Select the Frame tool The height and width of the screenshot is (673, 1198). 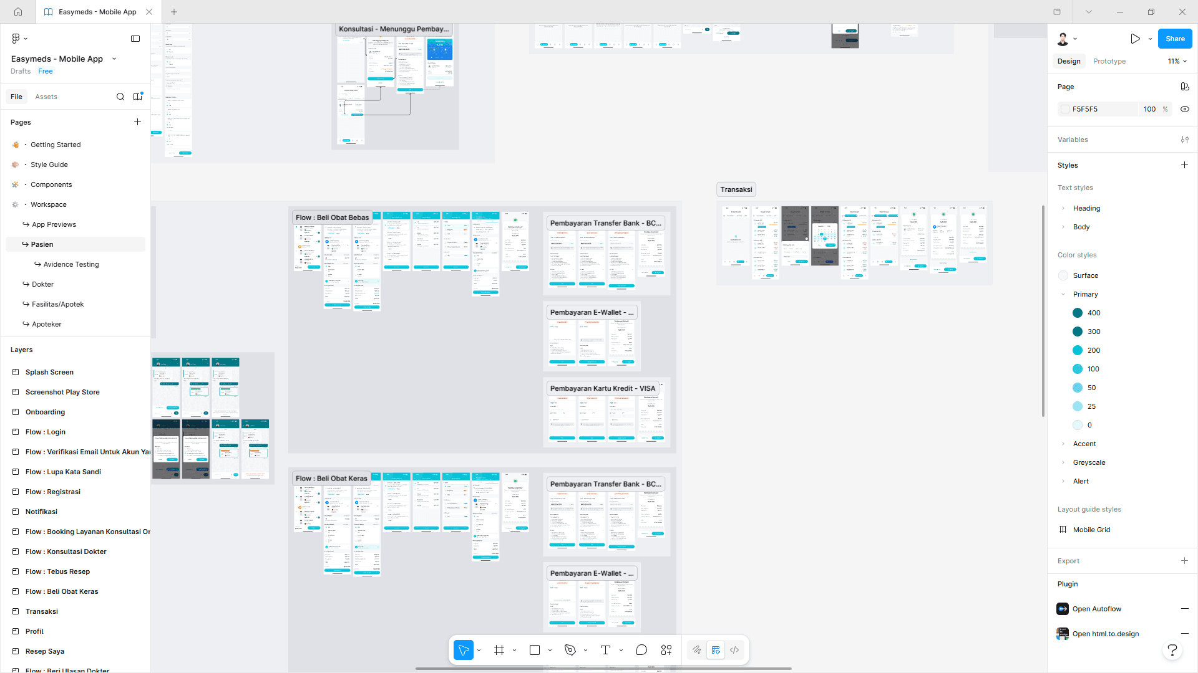pyautogui.click(x=499, y=650)
